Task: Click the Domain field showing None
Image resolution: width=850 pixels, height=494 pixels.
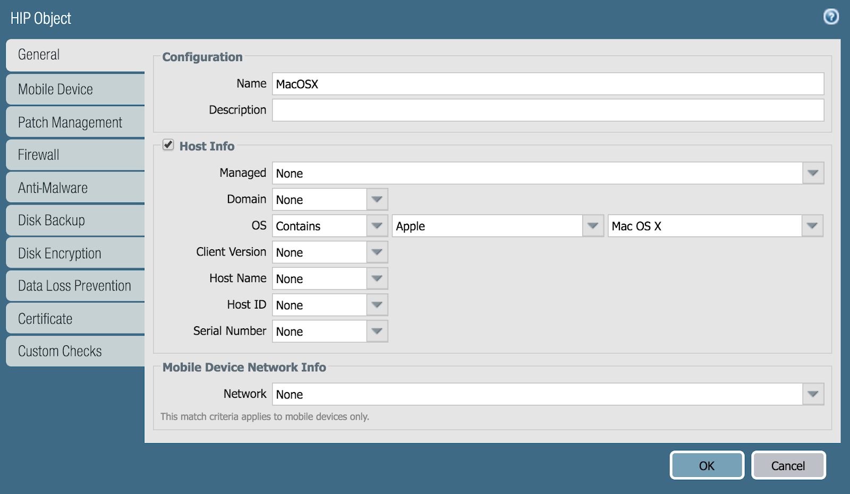Action: pos(319,200)
